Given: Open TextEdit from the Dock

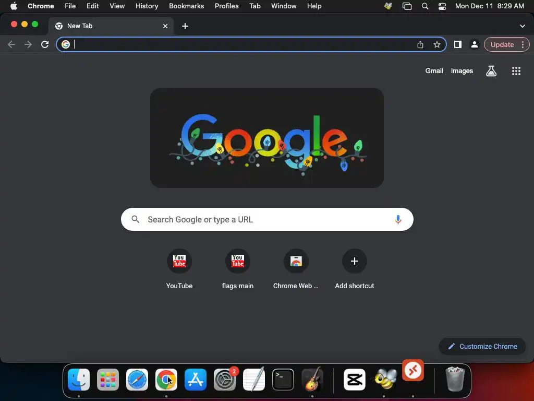Looking at the screenshot, I should 254,380.
